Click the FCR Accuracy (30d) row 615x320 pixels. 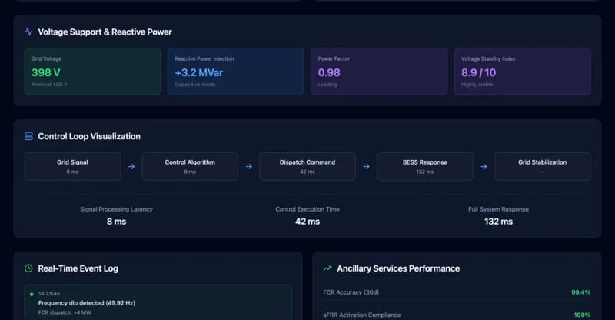tap(457, 292)
